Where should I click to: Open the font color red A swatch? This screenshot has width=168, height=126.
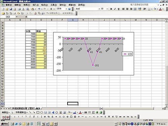(x=160, y=9)
